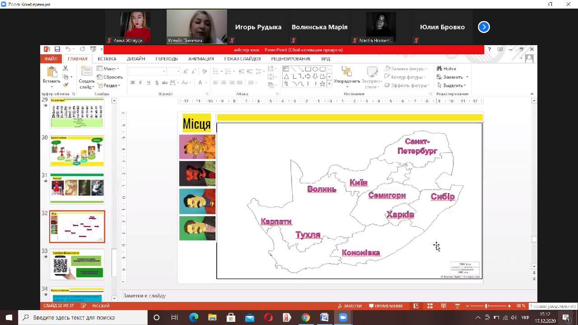The width and height of the screenshot is (578, 325).
Task: Expand the Раздел section dropdown
Action: point(109,85)
